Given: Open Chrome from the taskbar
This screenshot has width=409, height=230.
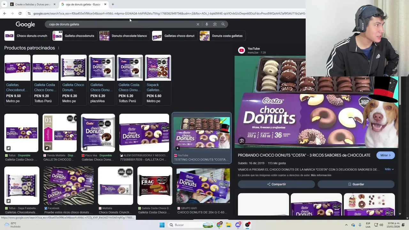Looking at the screenshot, I should pos(219,225).
